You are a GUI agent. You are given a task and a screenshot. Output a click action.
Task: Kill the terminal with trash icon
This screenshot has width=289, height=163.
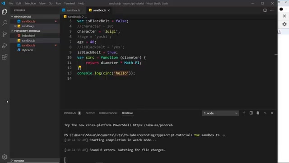258,113
